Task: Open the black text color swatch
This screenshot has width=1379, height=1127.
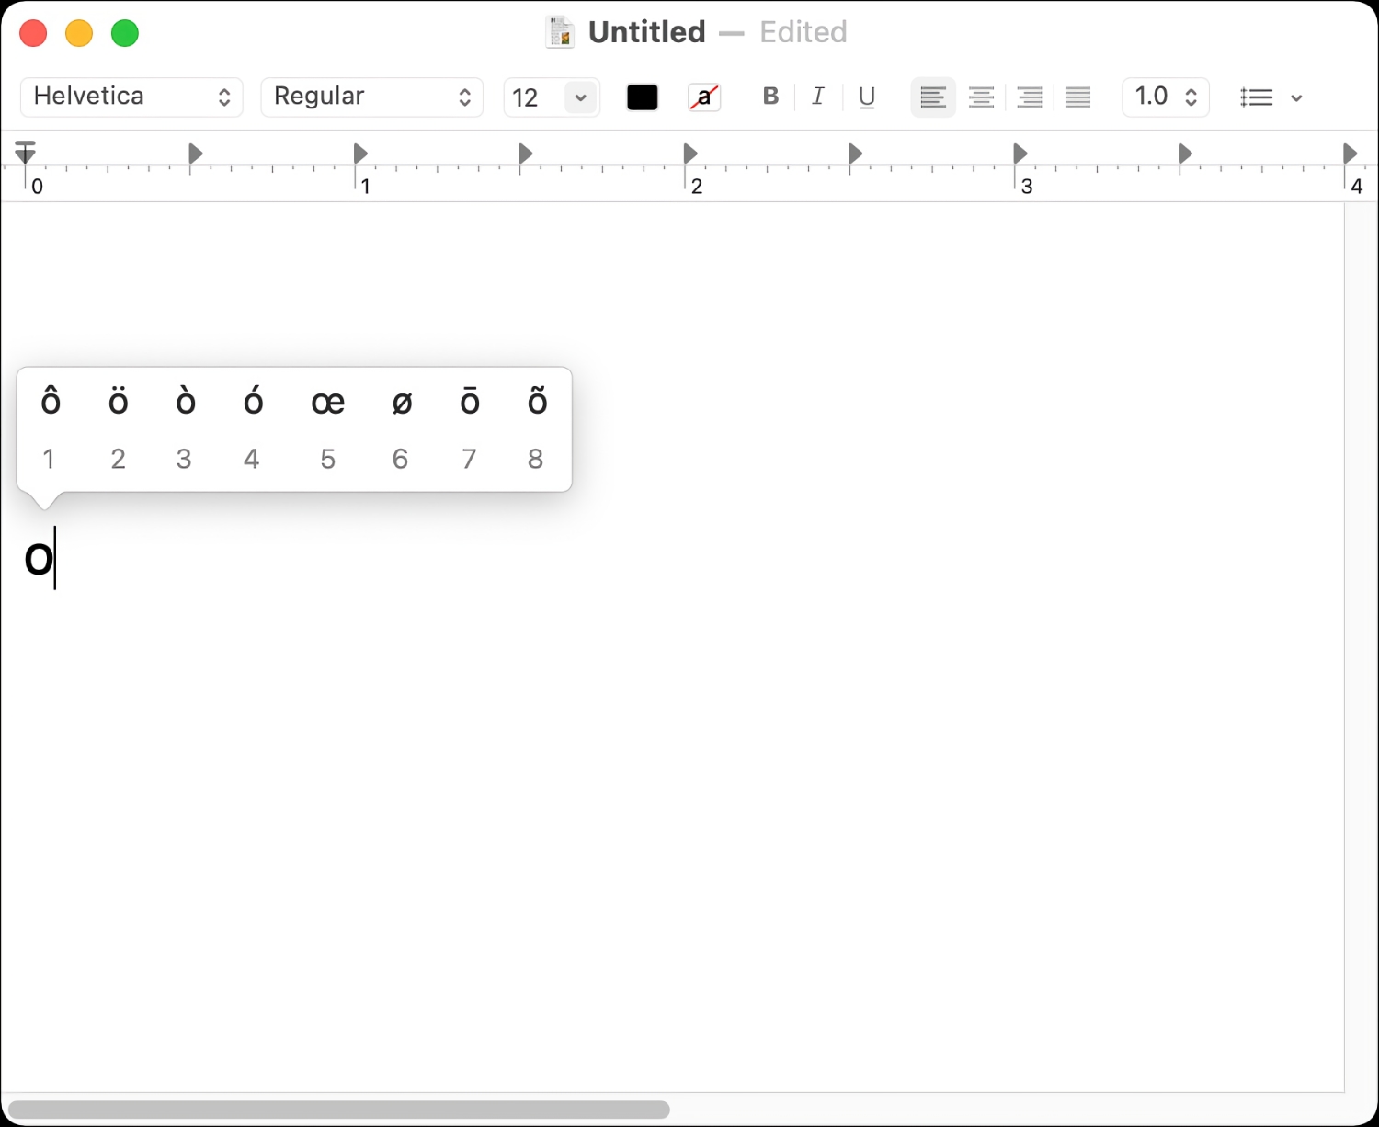Action: click(642, 97)
